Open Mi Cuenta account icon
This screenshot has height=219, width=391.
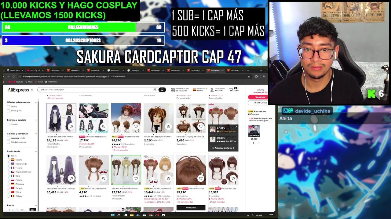click(212, 90)
